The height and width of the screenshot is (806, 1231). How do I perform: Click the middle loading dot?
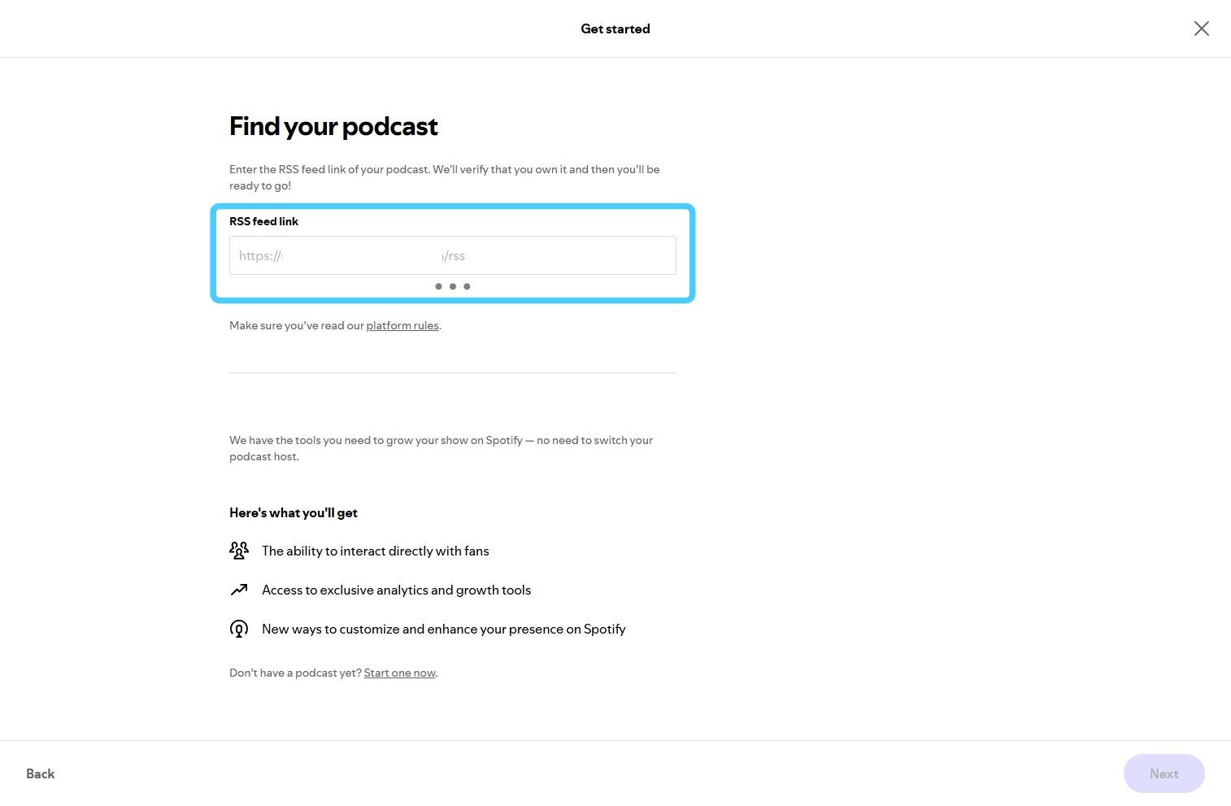pyautogui.click(x=453, y=286)
